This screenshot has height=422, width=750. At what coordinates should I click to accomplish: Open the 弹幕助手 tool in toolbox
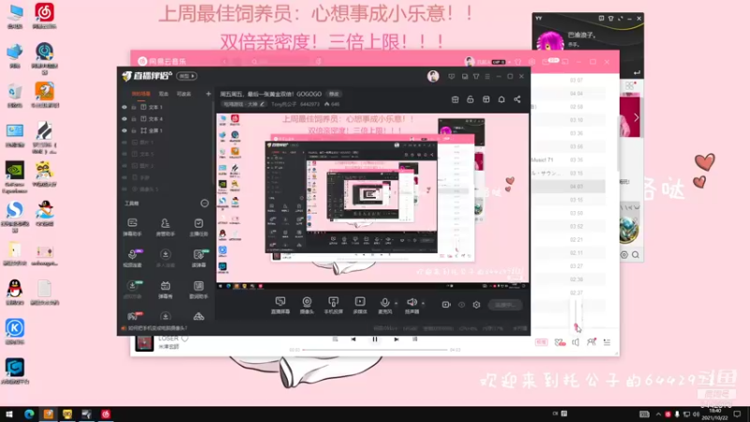pyautogui.click(x=132, y=227)
